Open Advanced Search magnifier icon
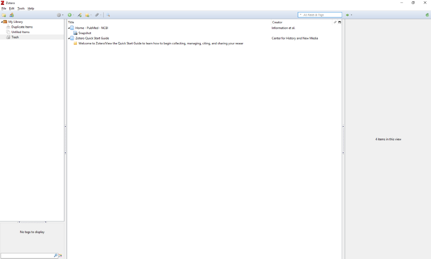The image size is (431, 259). 108,15
